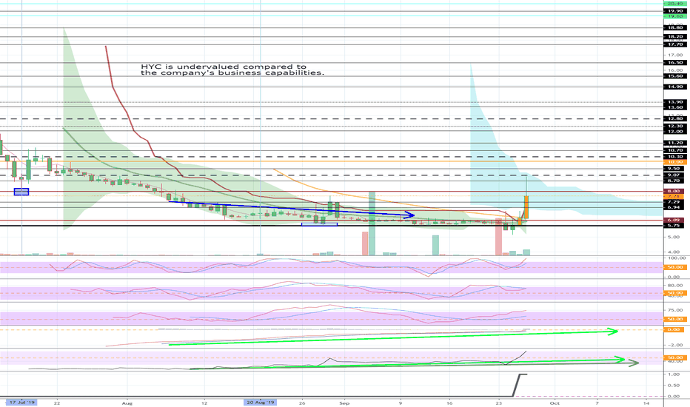Click the 12.80 dashed line price label
Screen dimensions: 690x407
pyautogui.click(x=675, y=119)
